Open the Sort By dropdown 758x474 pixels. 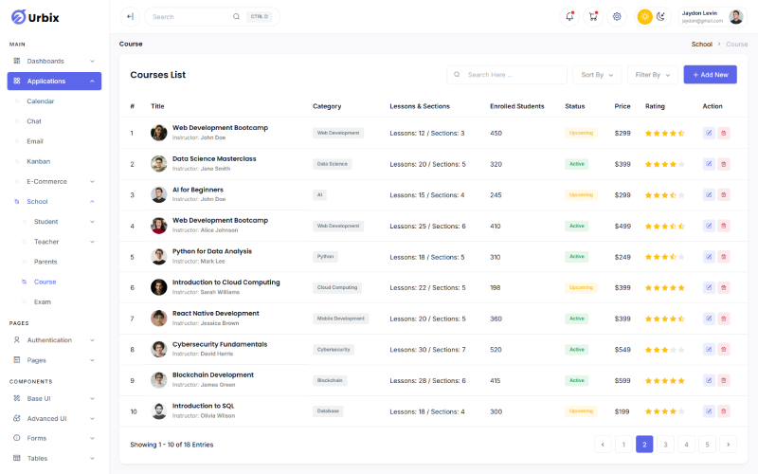[x=597, y=75]
